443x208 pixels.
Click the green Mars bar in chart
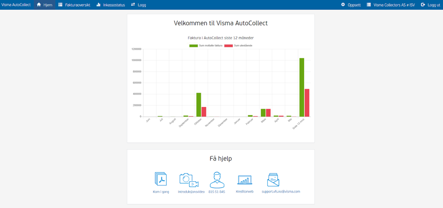point(263,113)
